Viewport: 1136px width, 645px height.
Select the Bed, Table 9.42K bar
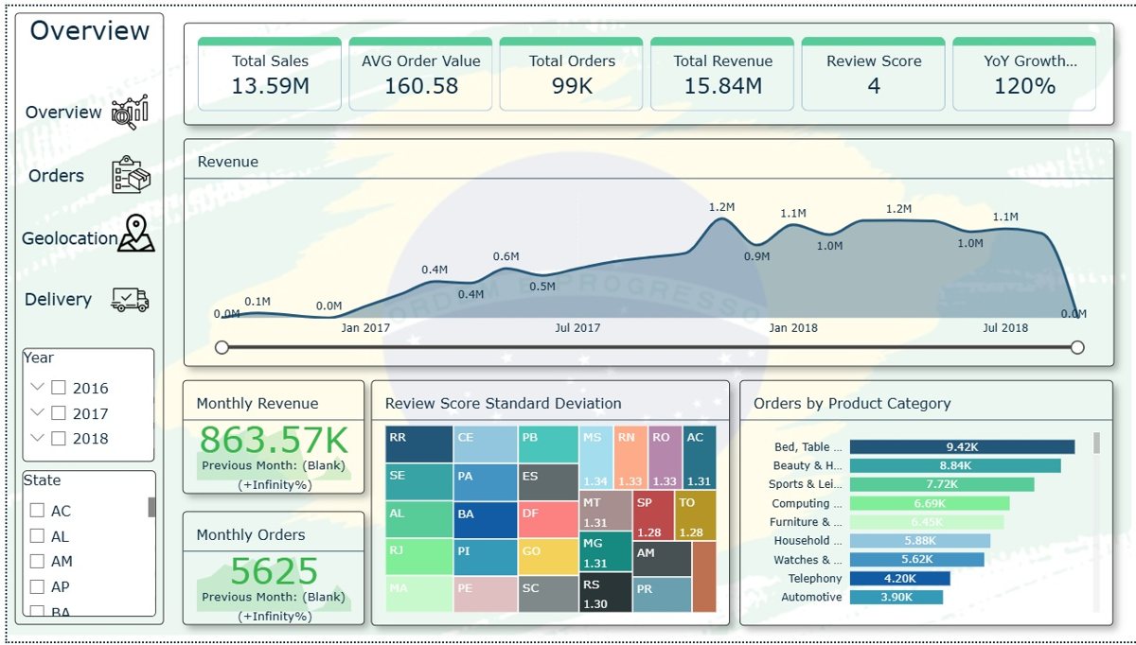point(962,447)
